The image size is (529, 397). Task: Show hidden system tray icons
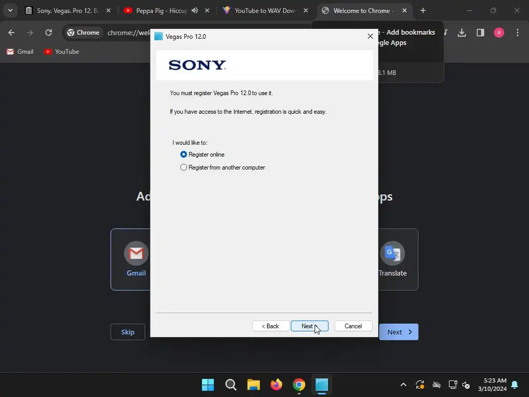click(x=403, y=385)
